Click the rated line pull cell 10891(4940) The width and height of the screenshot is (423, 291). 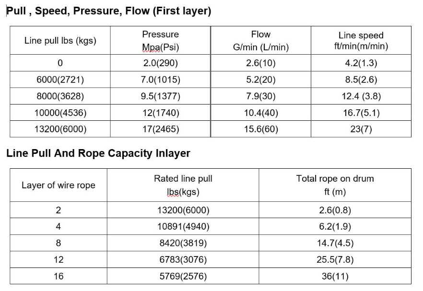pyautogui.click(x=183, y=226)
